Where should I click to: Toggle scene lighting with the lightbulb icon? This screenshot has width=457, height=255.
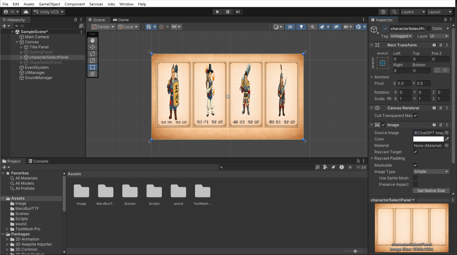[302, 27]
